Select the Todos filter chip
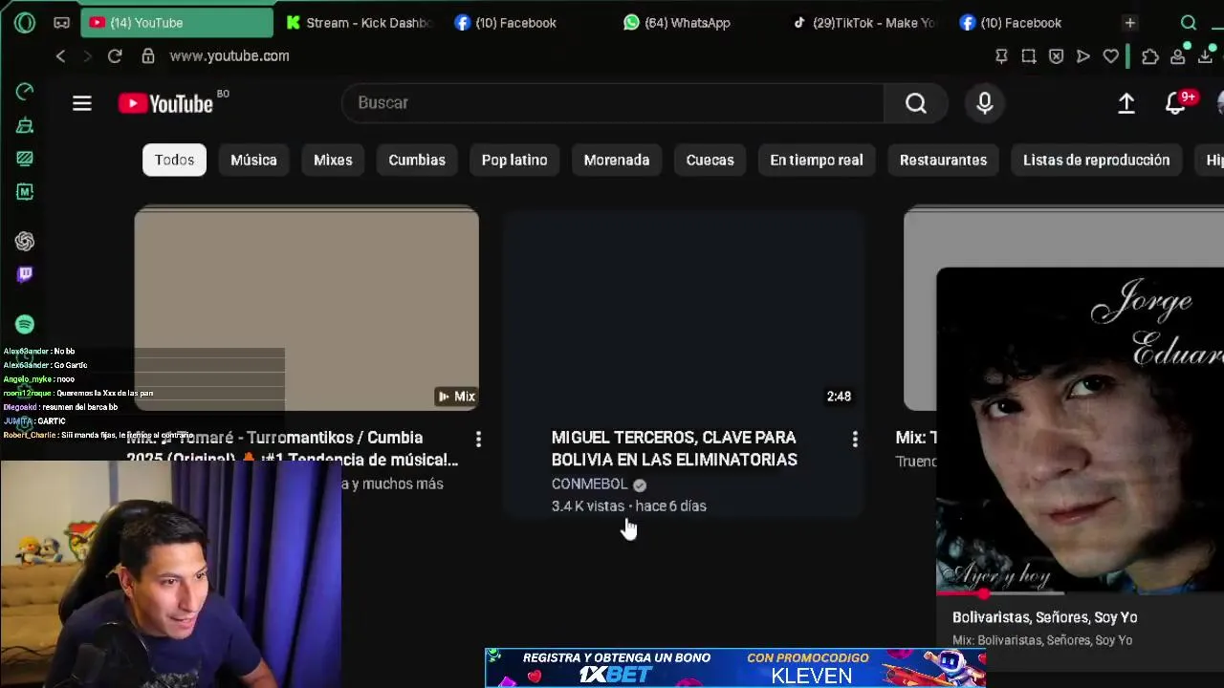The width and height of the screenshot is (1224, 688). click(174, 160)
